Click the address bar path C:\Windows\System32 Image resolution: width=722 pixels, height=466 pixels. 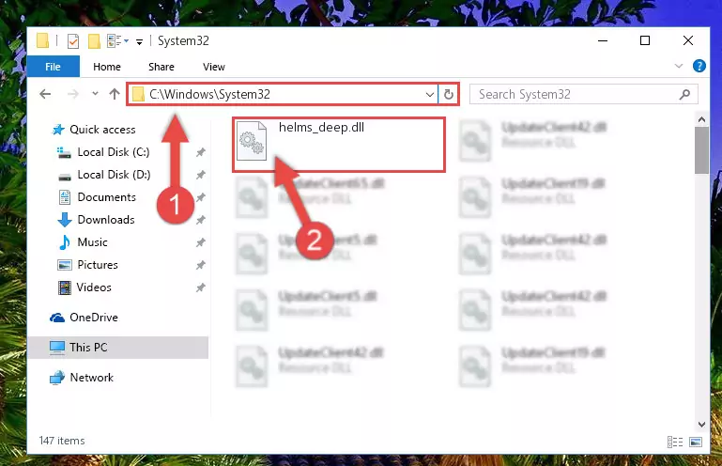(209, 94)
